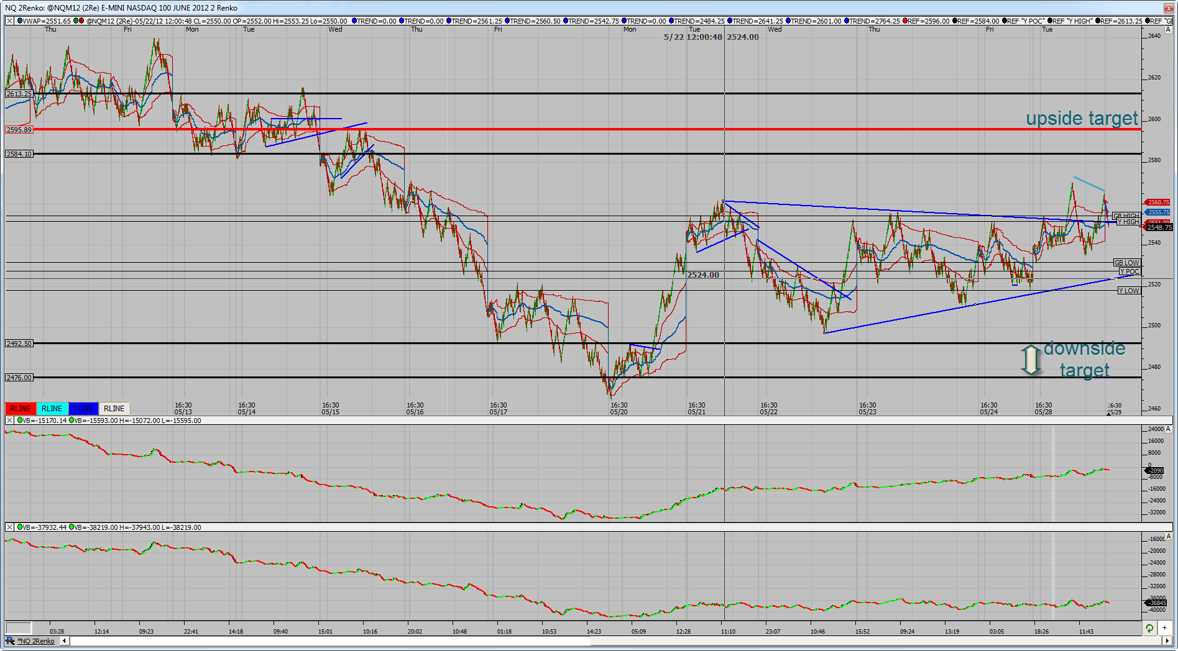
Task: Click the grey box at time axis start
Action: [x=19, y=628]
